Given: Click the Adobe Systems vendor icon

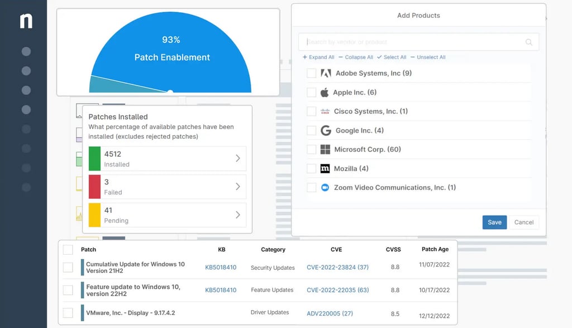Looking at the screenshot, I should (326, 73).
